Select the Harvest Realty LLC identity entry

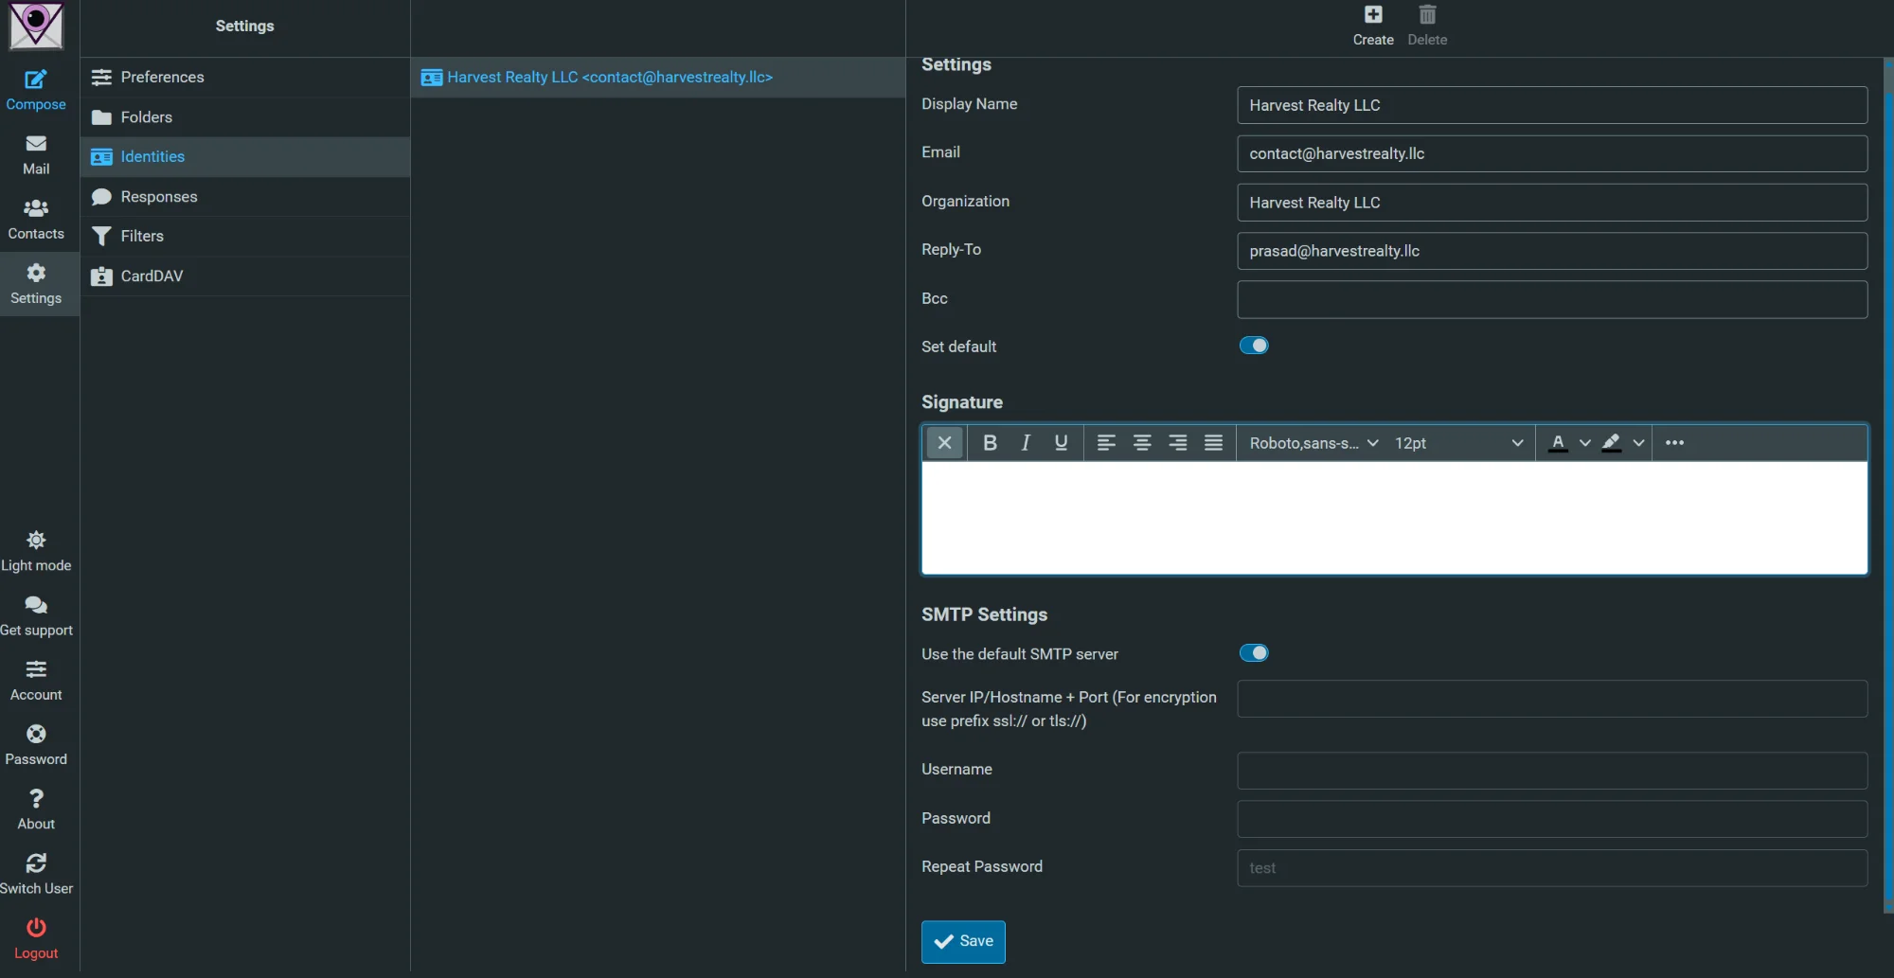pos(609,77)
